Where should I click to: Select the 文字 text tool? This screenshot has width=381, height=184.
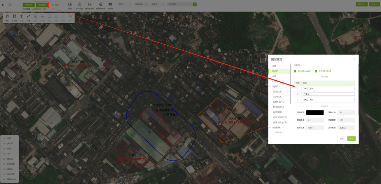point(22,17)
